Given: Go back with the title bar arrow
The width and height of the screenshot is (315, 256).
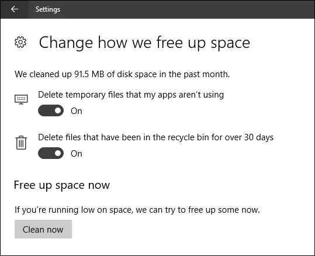Looking at the screenshot, I should click(15, 9).
